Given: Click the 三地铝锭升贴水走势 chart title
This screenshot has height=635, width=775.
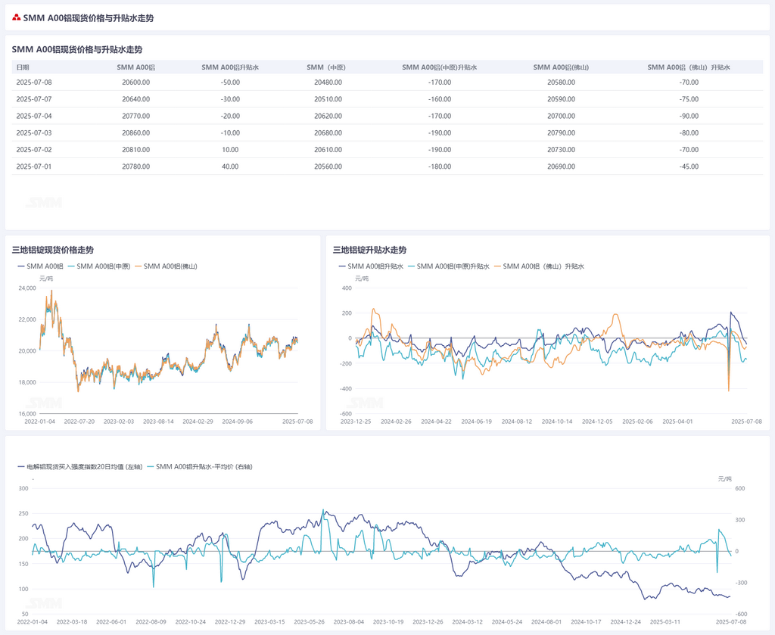Looking at the screenshot, I should (369, 250).
